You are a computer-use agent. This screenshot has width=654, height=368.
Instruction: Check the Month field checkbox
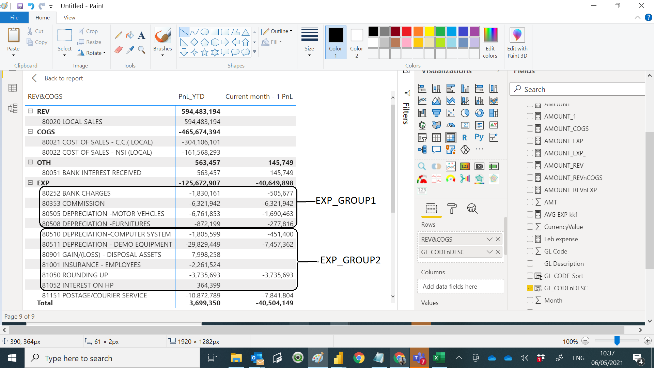click(x=530, y=300)
